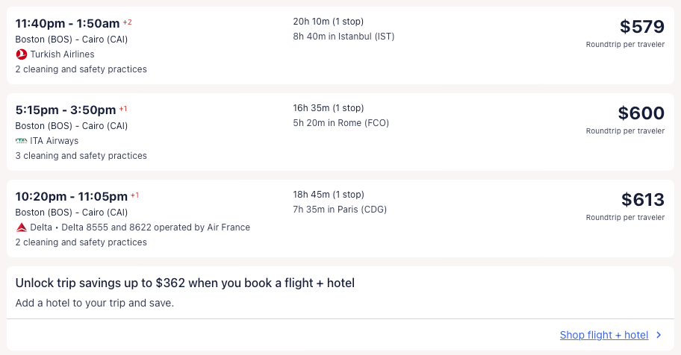View 8h 40m Istanbul (IST) layover details
This screenshot has width=681, height=355.
point(343,36)
